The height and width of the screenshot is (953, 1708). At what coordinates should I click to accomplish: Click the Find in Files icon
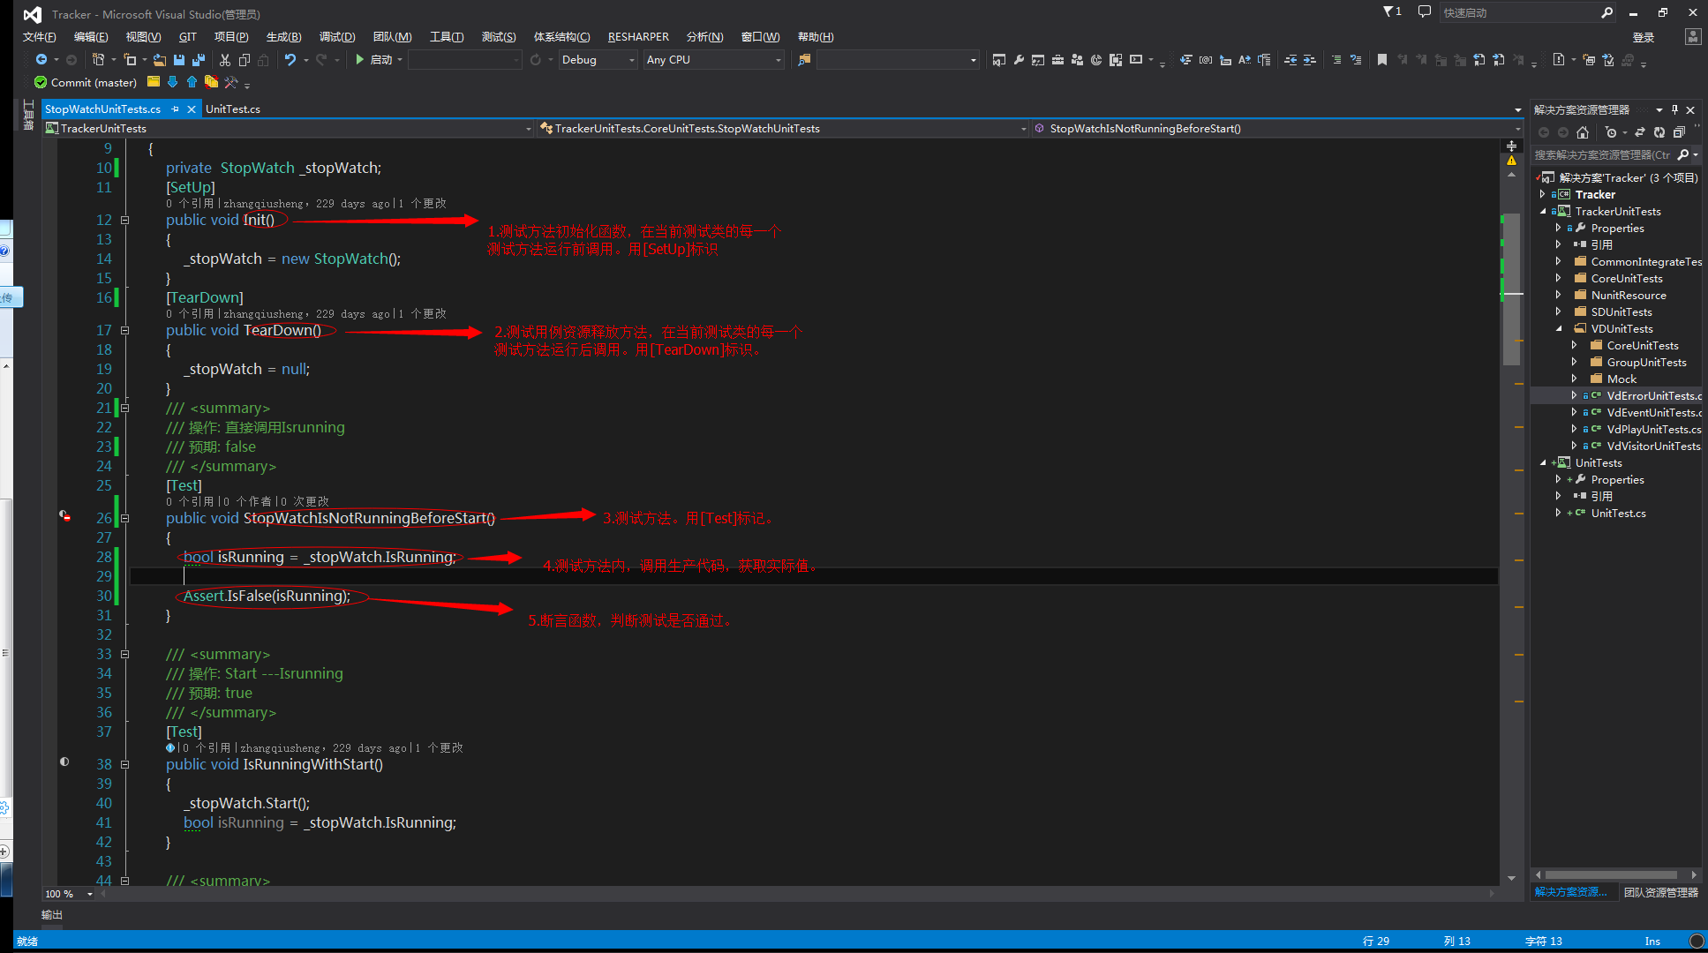coord(804,60)
